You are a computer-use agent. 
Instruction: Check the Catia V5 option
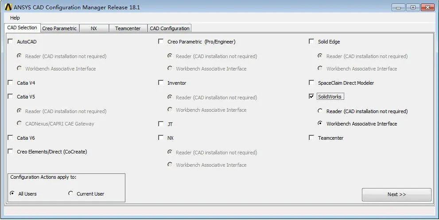pyautogui.click(x=10, y=96)
